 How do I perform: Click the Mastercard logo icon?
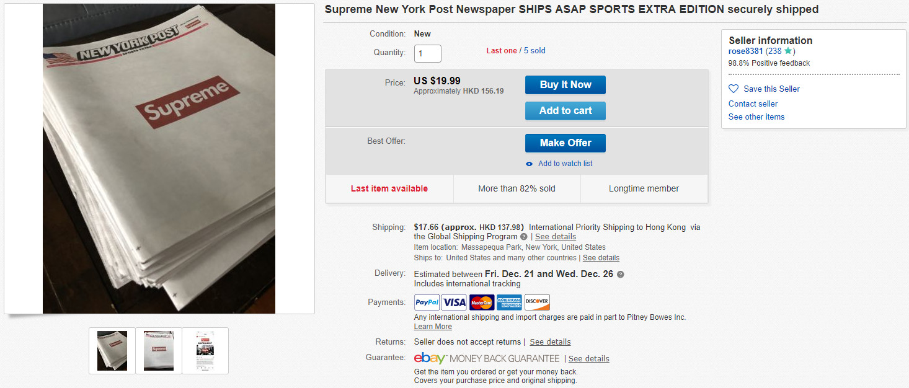[x=482, y=302]
